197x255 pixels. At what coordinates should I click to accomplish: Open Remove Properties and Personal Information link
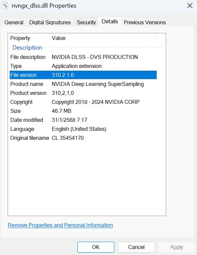tap(60, 225)
